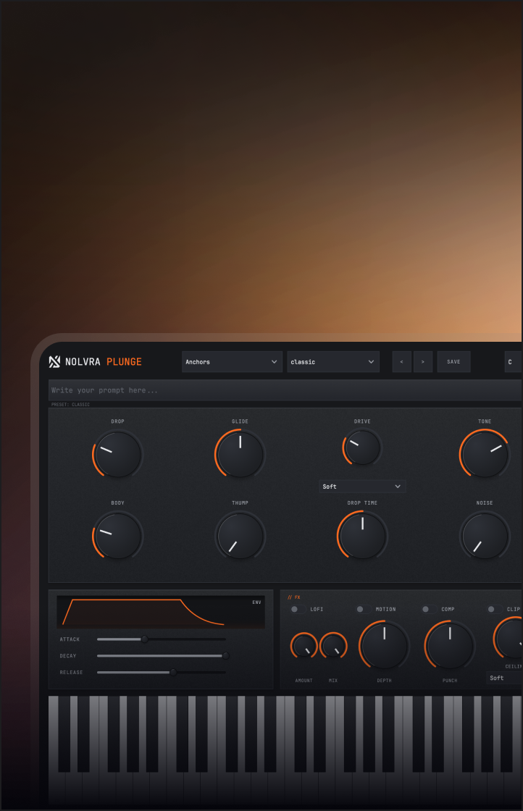The height and width of the screenshot is (811, 523).
Task: Click the DRIVE knob
Action: tap(362, 447)
